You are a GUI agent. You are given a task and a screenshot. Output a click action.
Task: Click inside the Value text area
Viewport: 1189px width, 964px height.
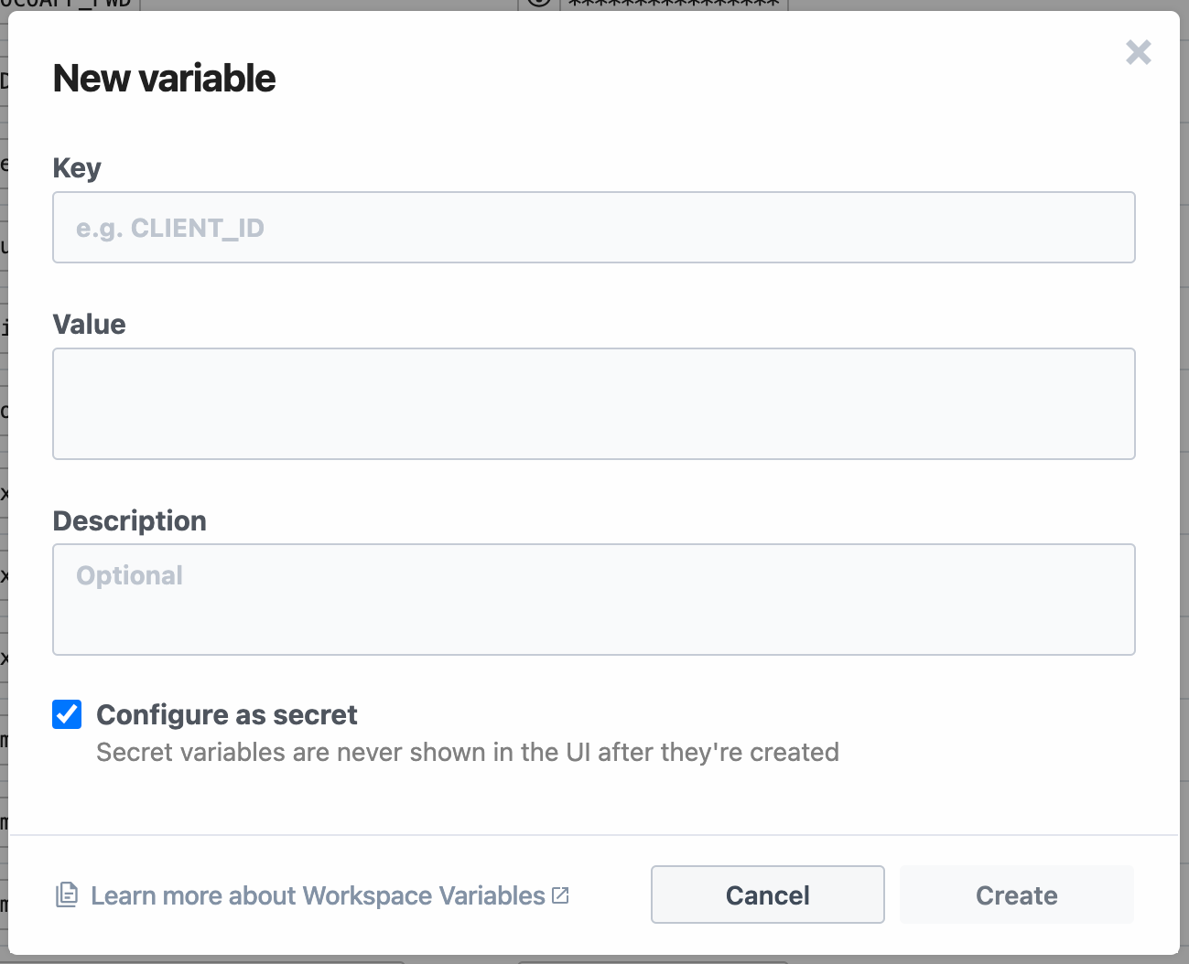tap(594, 403)
